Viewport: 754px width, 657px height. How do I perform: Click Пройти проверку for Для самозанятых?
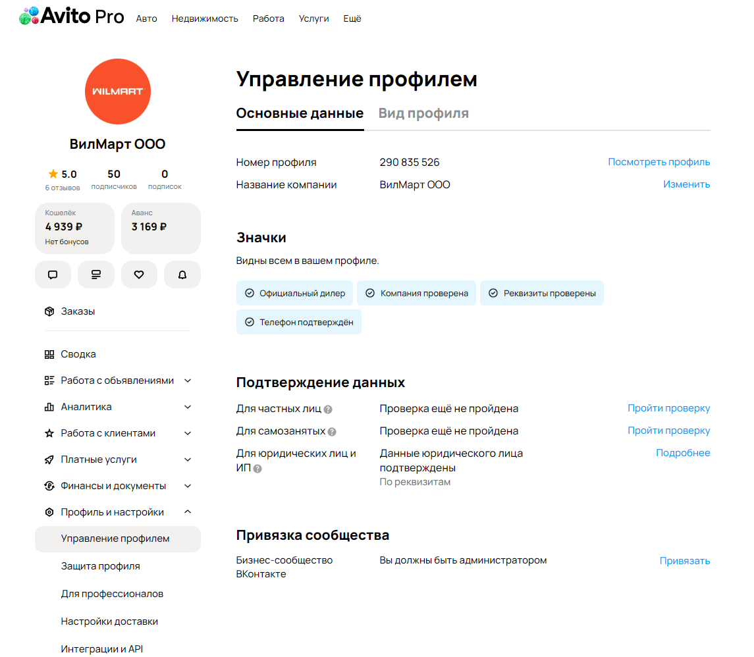coord(668,431)
